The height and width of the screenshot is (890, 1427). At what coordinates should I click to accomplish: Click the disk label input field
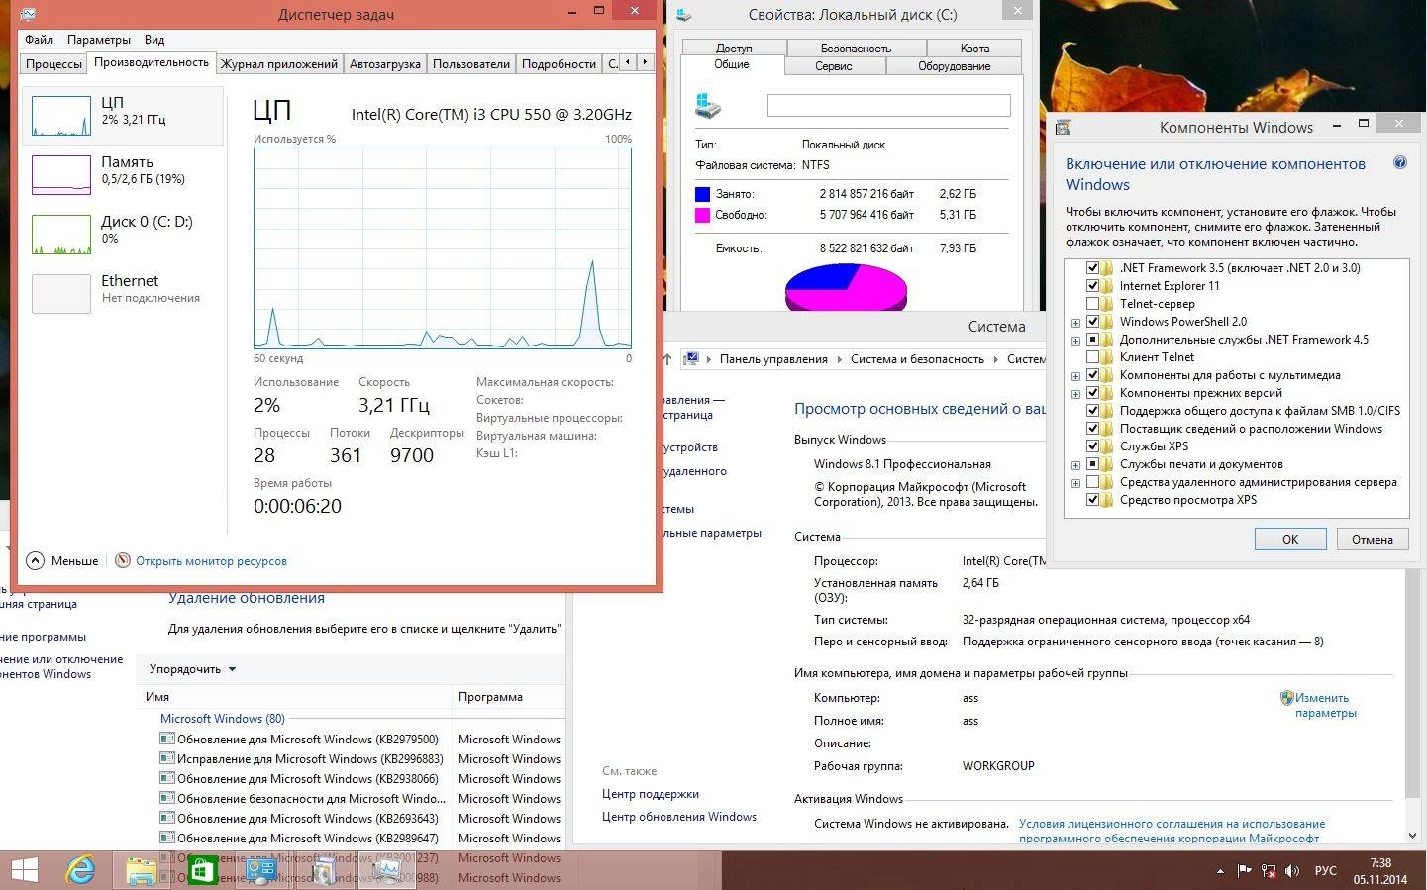(x=888, y=105)
